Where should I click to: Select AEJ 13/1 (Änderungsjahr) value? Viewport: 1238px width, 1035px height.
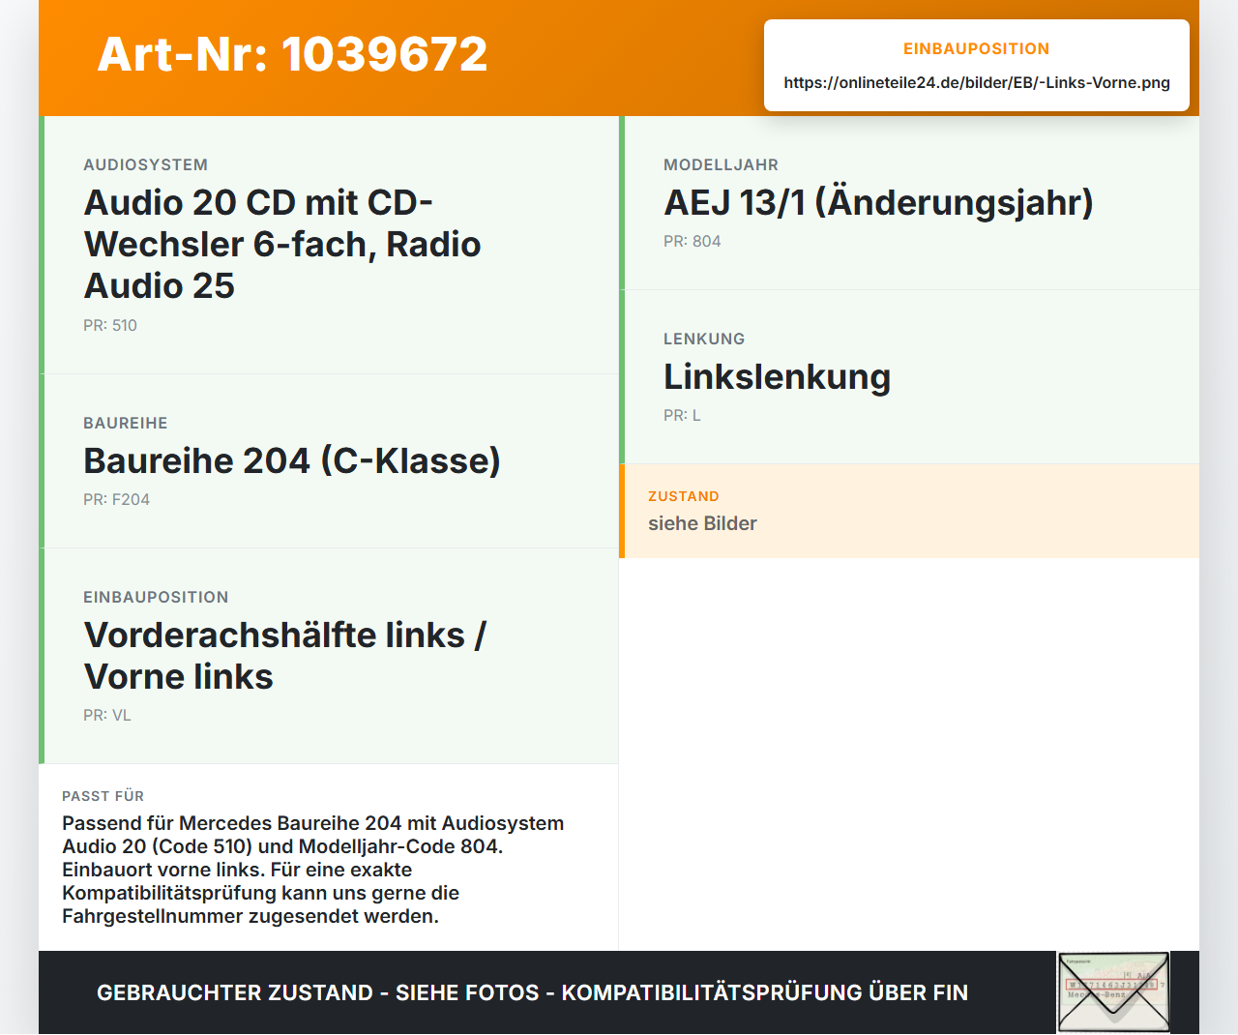click(x=878, y=202)
